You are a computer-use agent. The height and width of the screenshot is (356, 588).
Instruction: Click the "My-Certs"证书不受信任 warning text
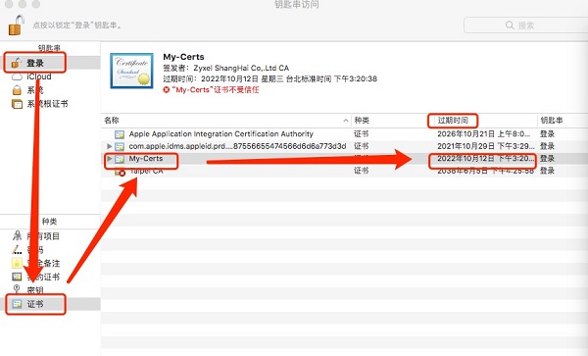pyautogui.click(x=216, y=89)
